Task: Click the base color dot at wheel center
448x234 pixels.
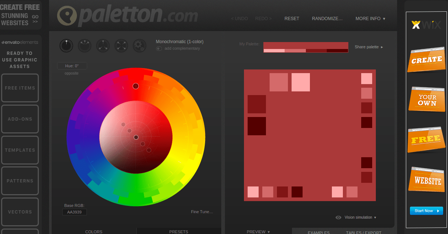Action: (136, 137)
